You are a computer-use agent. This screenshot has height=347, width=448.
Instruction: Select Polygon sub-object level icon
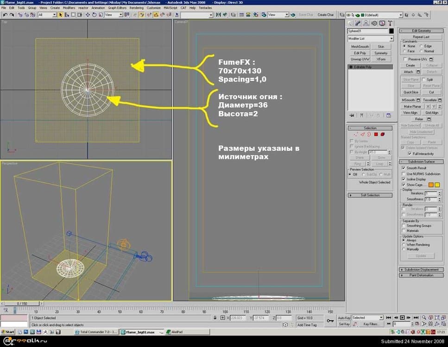376,134
